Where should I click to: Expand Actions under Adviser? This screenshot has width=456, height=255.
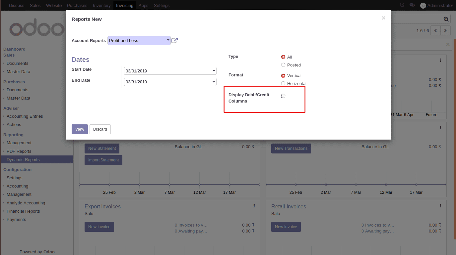click(14, 124)
